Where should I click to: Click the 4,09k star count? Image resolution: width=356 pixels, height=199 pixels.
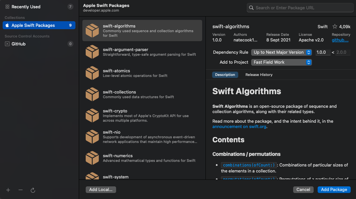(345, 27)
